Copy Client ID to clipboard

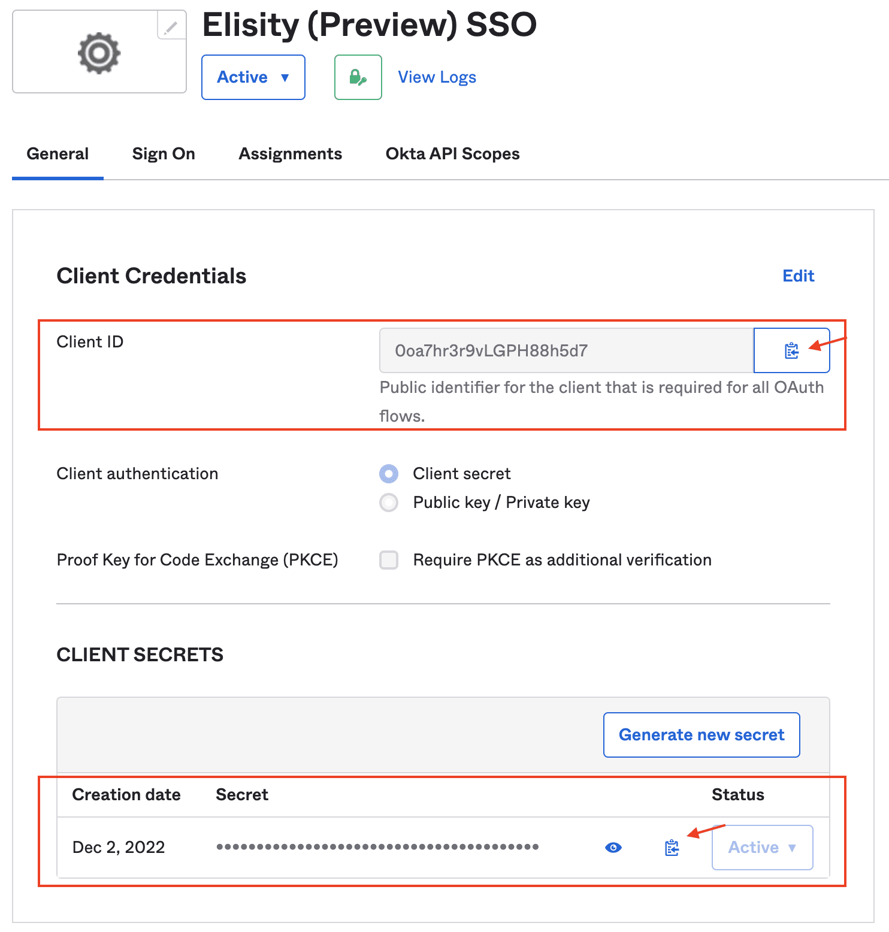[791, 350]
